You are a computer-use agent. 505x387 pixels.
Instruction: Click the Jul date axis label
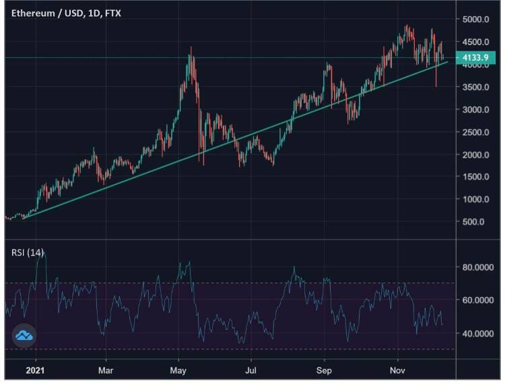(250, 370)
